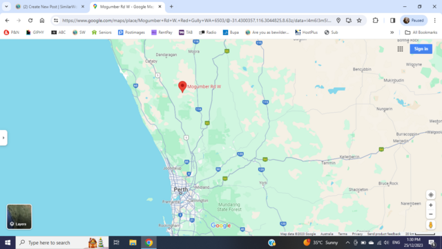Open the taskbar clock and date
Screen dimensions: 442x249
(x=413, y=243)
